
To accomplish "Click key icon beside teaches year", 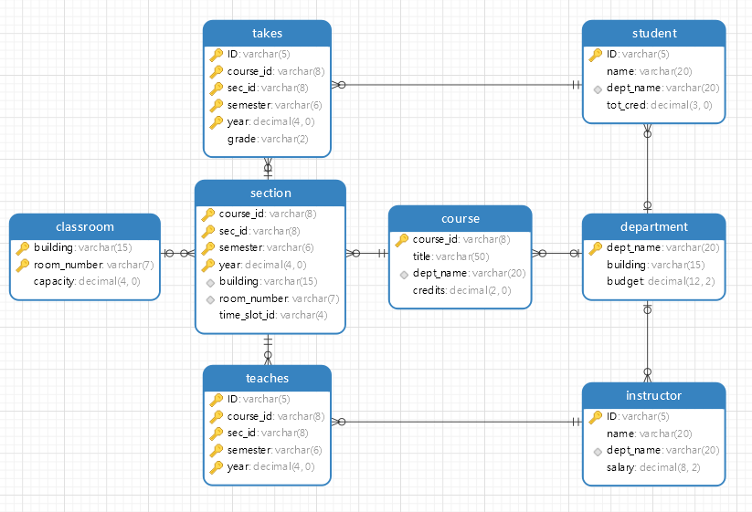I will [217, 466].
